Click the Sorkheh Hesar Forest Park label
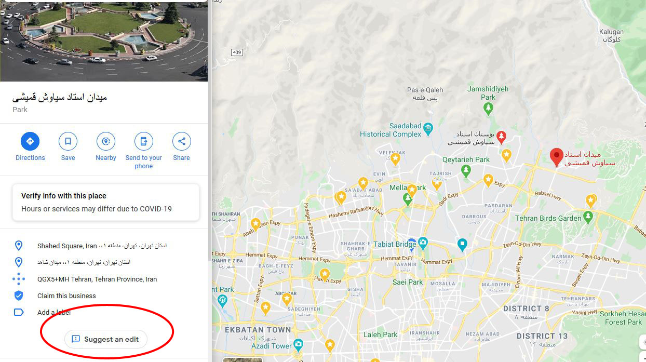The image size is (646, 362). 623,318
